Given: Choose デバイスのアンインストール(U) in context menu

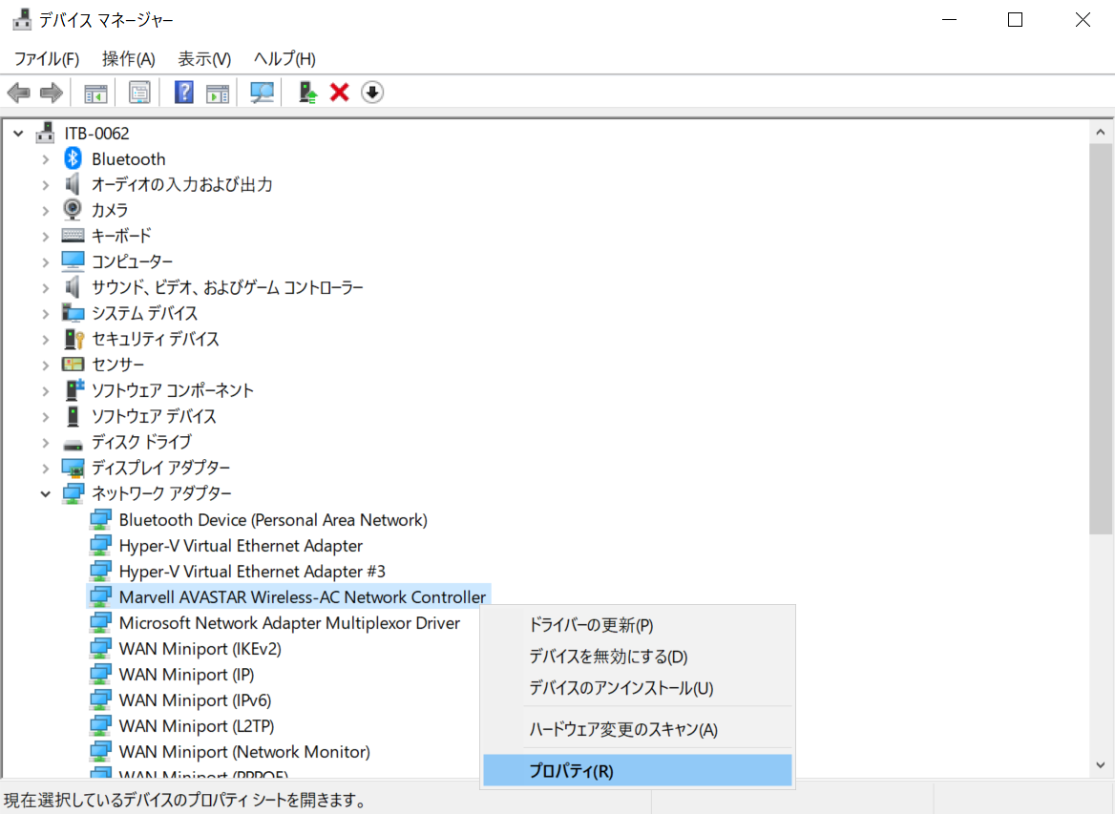Looking at the screenshot, I should coord(637,687).
